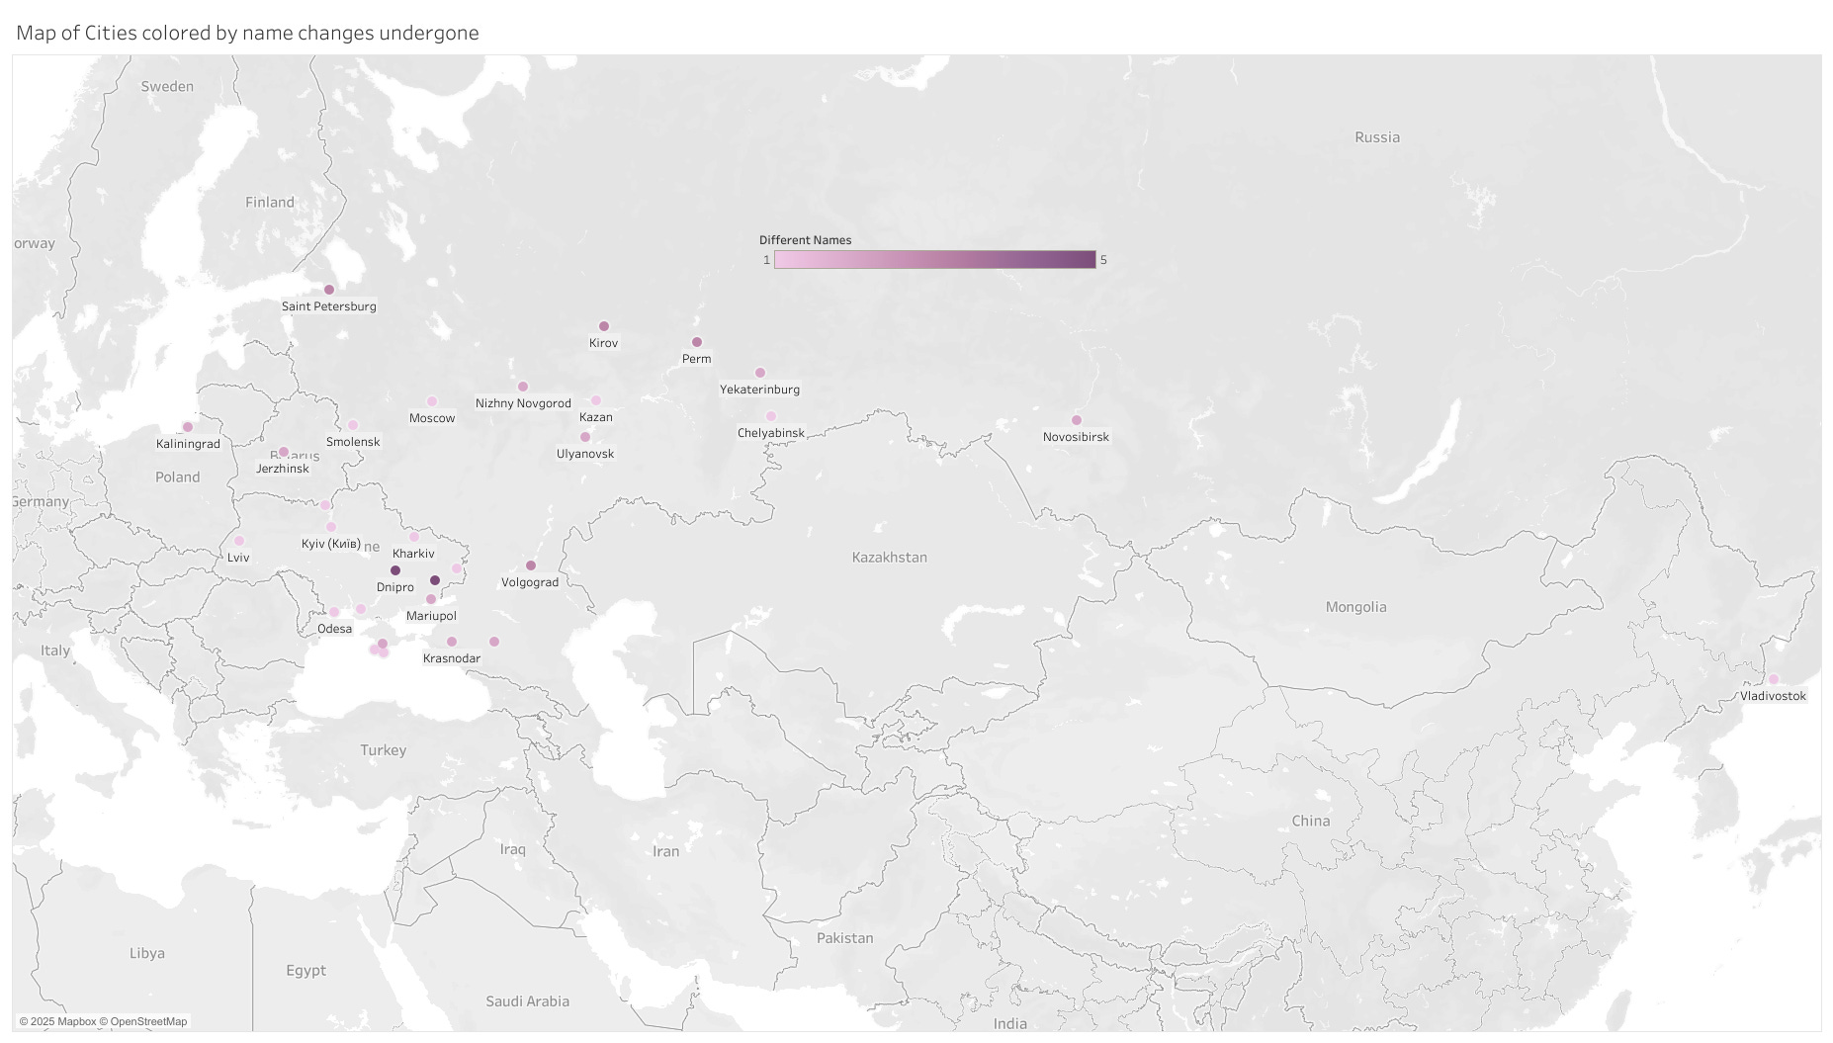Click the 'China' country label
Screen dimensions: 1833x1043
coord(1311,821)
